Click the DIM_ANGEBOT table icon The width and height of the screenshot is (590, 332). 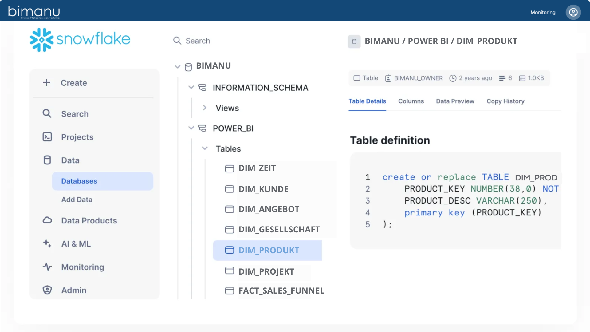pos(230,209)
